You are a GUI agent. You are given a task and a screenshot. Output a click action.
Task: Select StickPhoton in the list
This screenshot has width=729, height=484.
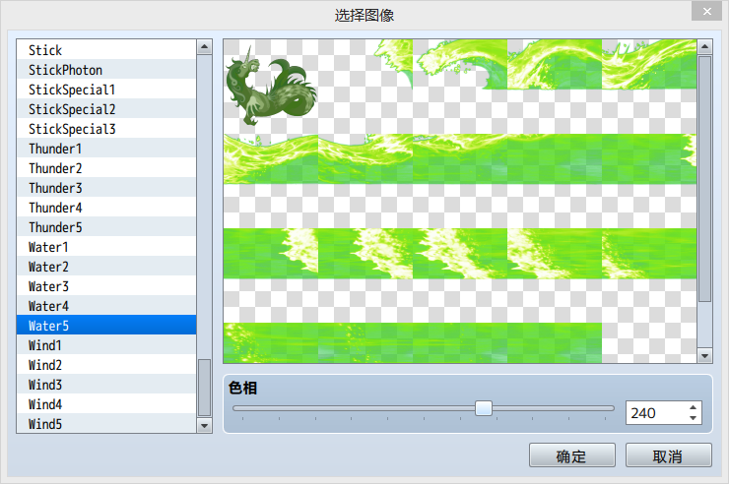coord(106,70)
